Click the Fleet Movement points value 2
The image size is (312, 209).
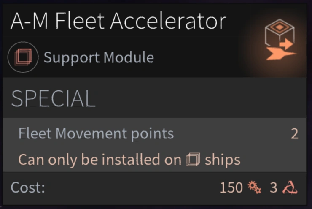[x=294, y=134]
